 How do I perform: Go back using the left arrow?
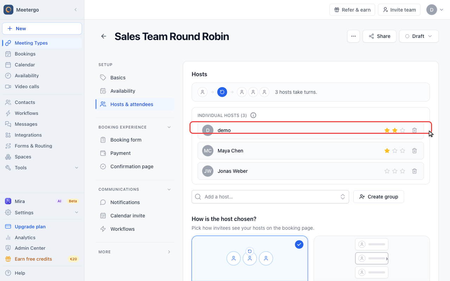[x=104, y=36]
